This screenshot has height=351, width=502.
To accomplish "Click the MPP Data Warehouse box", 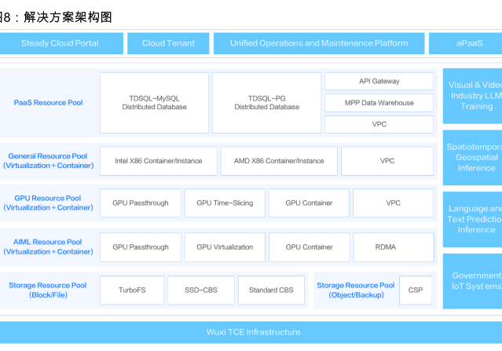I will pos(379,103).
